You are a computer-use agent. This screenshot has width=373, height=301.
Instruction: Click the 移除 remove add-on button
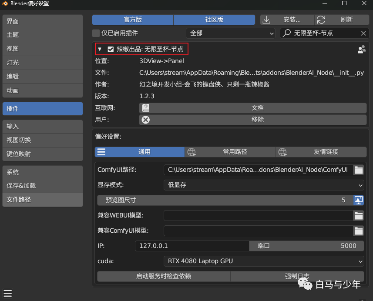click(252, 120)
